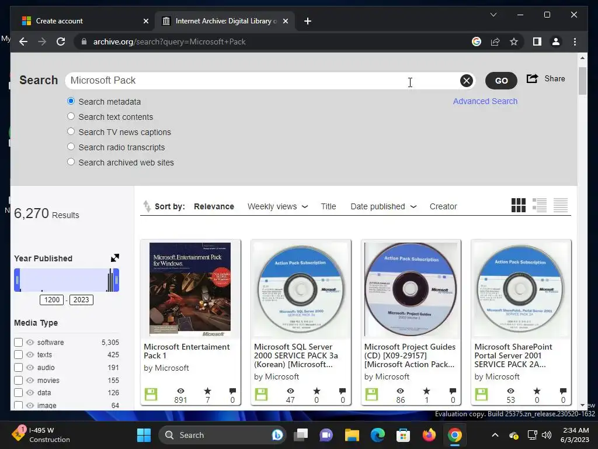
Task: Open Google icon in address bar
Action: [x=477, y=42]
